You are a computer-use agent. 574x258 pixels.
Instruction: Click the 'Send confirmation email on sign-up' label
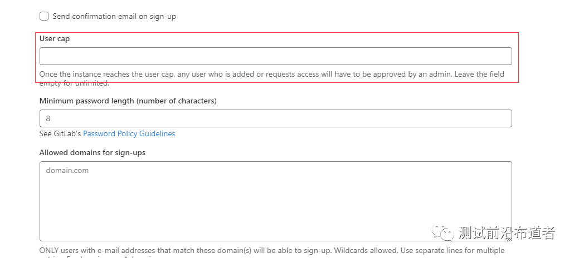[x=114, y=17]
